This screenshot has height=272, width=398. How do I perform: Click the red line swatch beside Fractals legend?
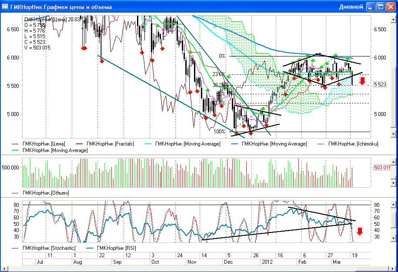pyautogui.click(x=80, y=144)
